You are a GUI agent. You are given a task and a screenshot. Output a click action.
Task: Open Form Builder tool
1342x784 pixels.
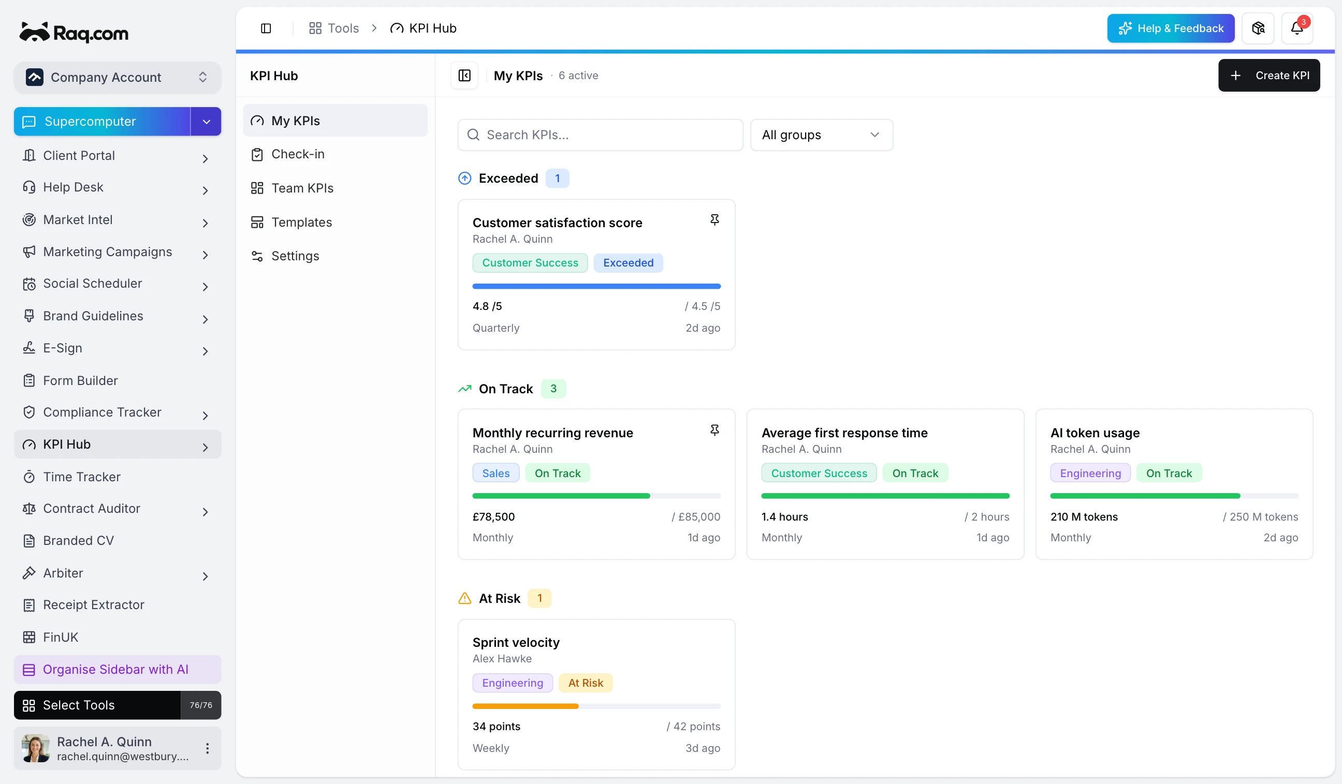[118, 380]
